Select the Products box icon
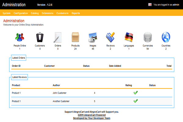183x122 pixels. (76, 38)
